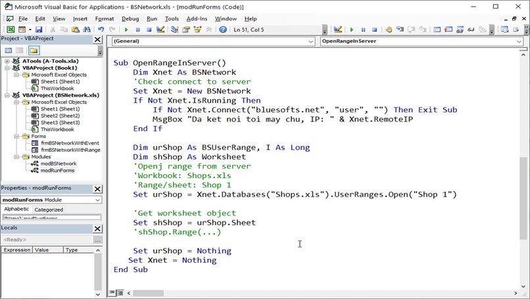Click Break on the Standard toolbar
The image size is (530, 299).
pyautogui.click(x=137, y=30)
